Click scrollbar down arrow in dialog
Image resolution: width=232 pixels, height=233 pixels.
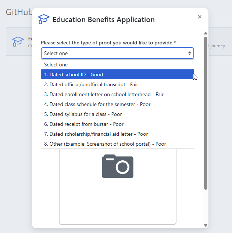click(x=206, y=225)
